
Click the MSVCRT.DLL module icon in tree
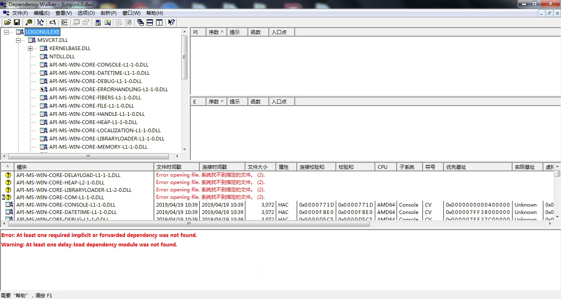coord(32,40)
